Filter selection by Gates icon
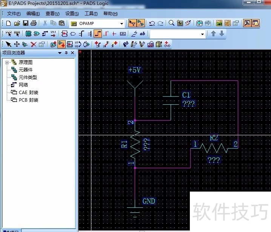 pos(37,34)
